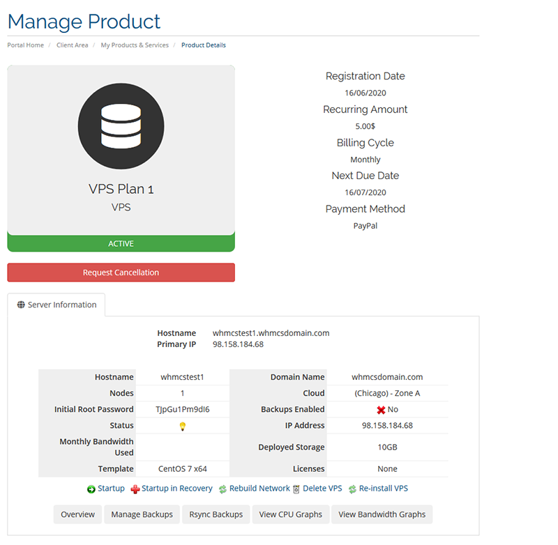Click the Manage Product page heading
The width and height of the screenshot is (558, 545).
(x=84, y=22)
